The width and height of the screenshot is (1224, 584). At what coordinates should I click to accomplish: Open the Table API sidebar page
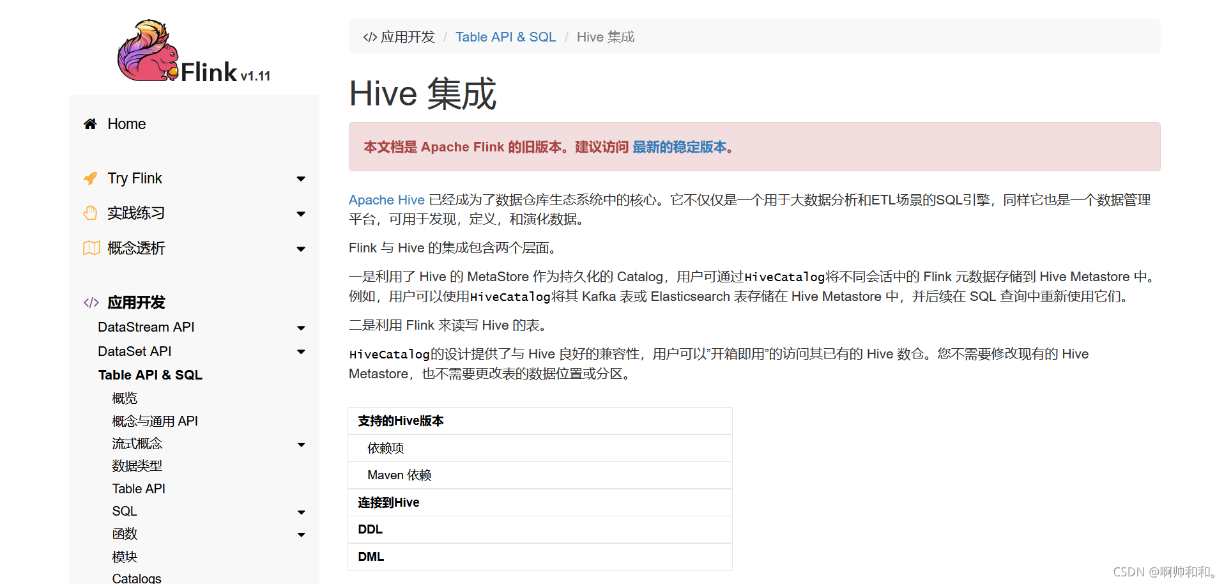(139, 489)
